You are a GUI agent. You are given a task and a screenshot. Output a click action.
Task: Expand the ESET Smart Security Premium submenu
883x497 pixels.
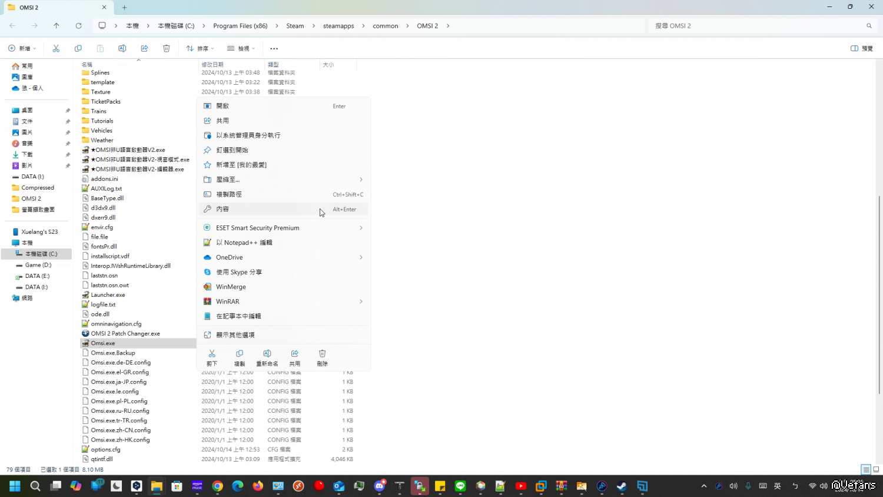click(x=361, y=228)
